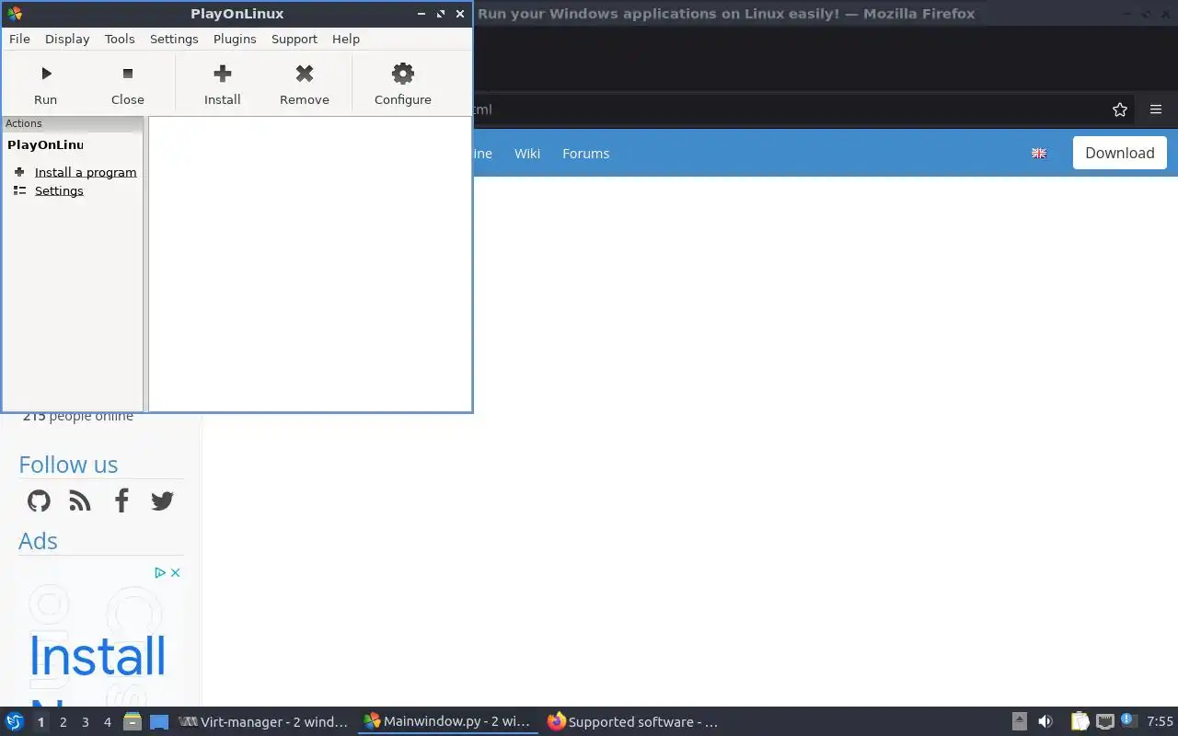Open the Settings menu in the menu bar
Image resolution: width=1178 pixels, height=736 pixels.
(174, 39)
